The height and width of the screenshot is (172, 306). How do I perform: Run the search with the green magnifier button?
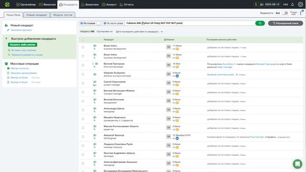(x=260, y=23)
